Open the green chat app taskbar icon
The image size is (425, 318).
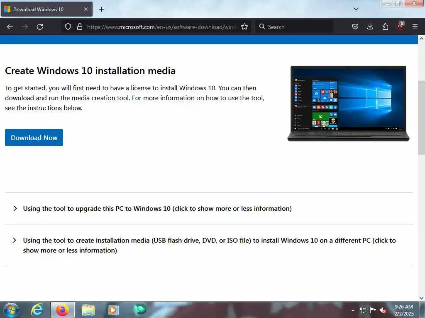point(139,309)
